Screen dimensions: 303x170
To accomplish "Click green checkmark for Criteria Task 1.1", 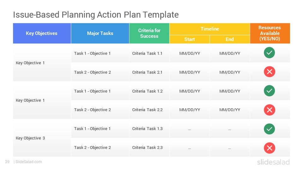I will click(x=269, y=53).
